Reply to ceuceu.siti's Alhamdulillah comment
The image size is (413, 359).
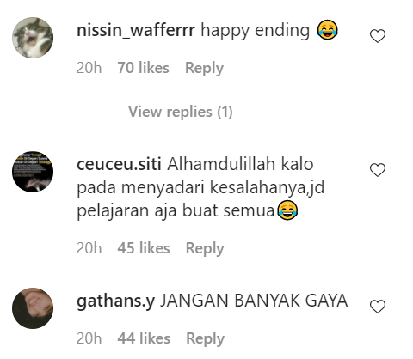[205, 248]
